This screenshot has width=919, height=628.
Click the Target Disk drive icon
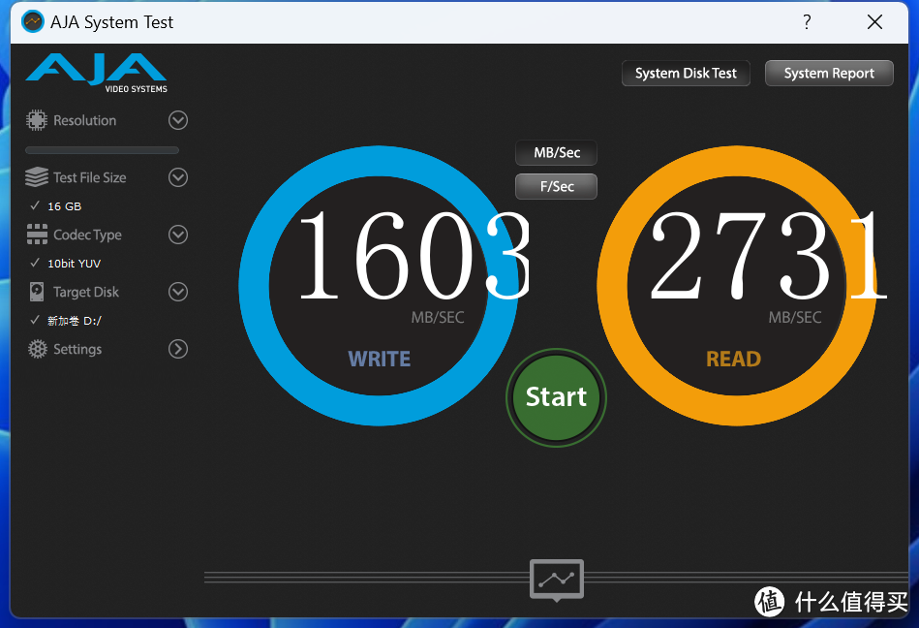point(37,292)
